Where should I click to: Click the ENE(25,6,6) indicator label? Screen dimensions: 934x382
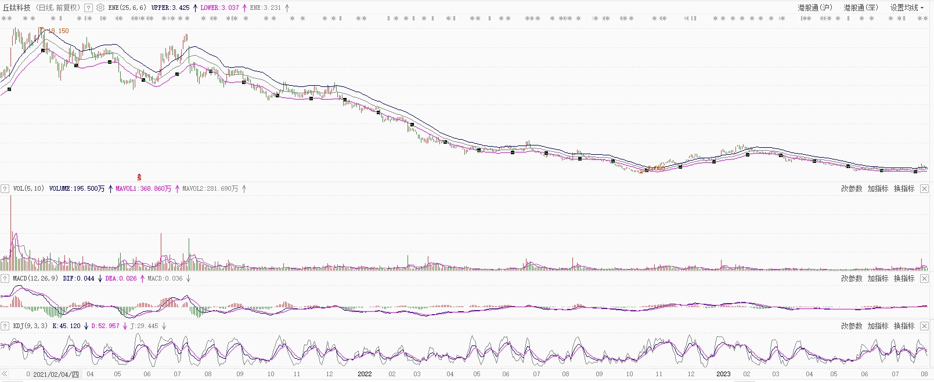click(x=127, y=8)
